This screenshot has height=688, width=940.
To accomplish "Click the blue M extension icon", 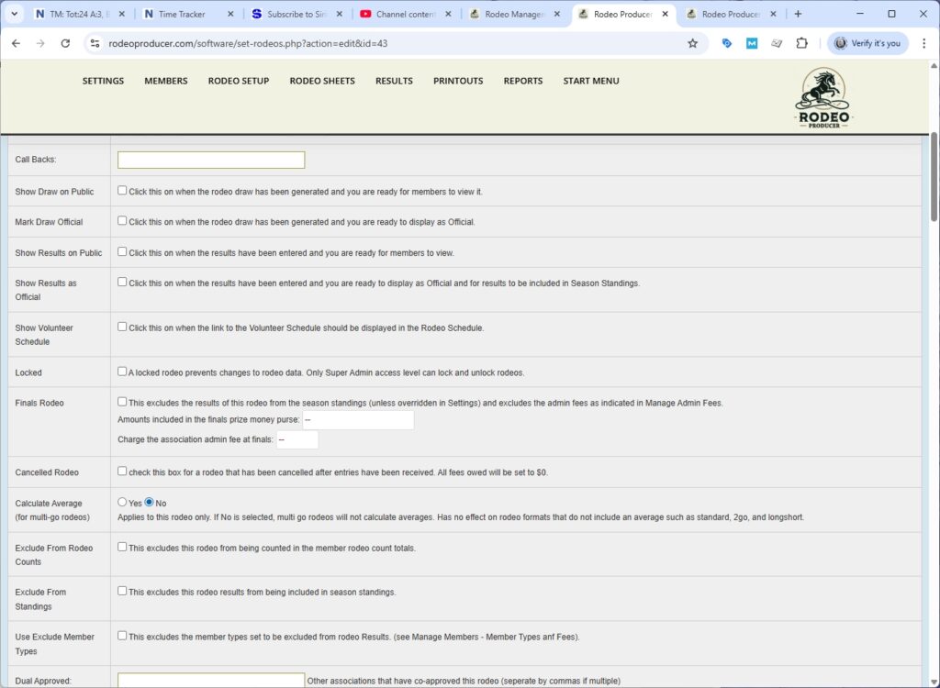I will click(x=752, y=43).
